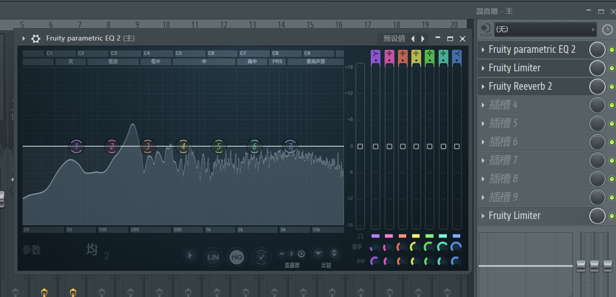Select EQ band node 1 on the graph
This screenshot has width=616, height=297.
click(77, 147)
